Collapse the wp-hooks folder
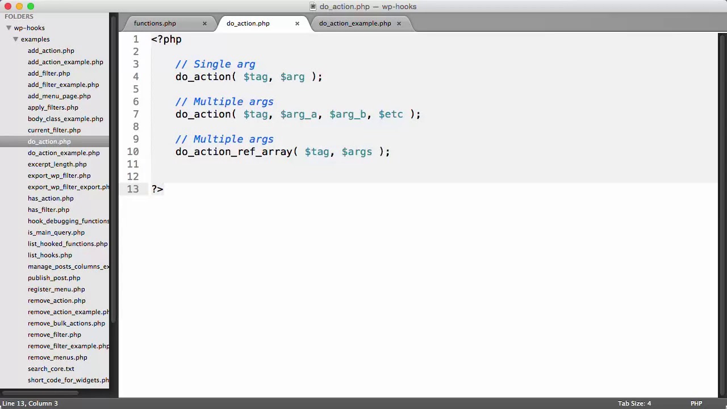727x409 pixels. click(9, 28)
